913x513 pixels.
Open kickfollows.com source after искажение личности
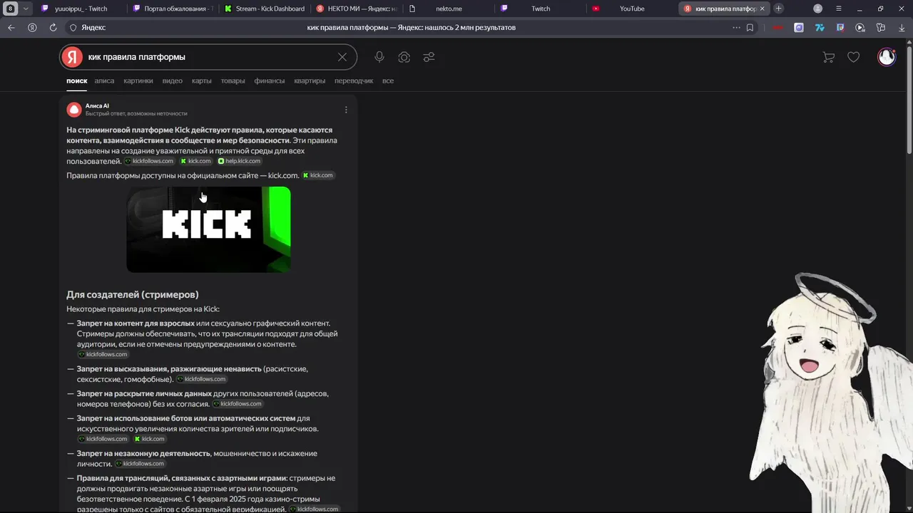coord(140,464)
